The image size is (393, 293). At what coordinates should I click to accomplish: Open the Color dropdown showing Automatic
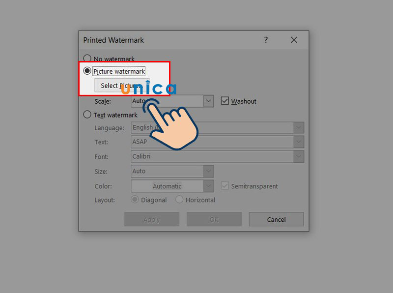tap(172, 186)
